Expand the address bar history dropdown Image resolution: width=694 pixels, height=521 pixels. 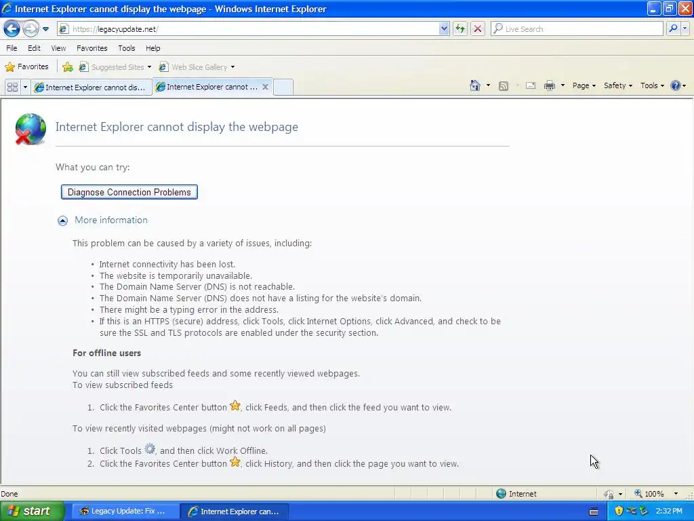[444, 29]
